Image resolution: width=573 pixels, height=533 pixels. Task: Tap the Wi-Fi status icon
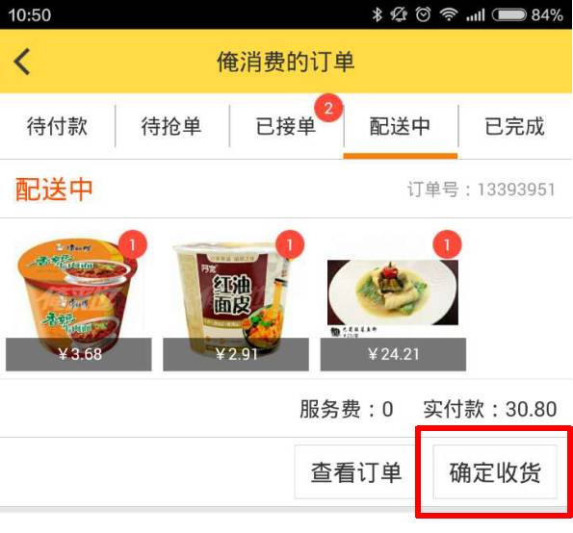point(449,15)
